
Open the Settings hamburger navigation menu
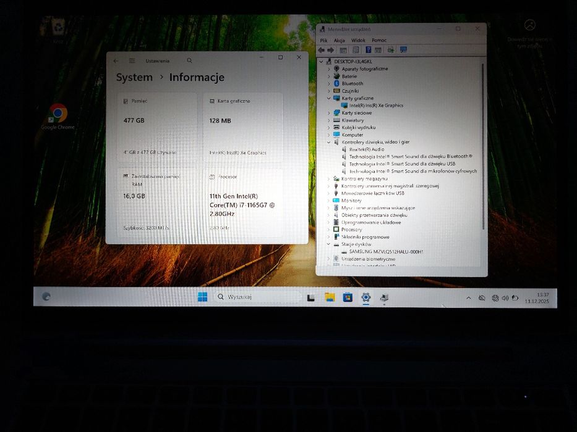132,61
